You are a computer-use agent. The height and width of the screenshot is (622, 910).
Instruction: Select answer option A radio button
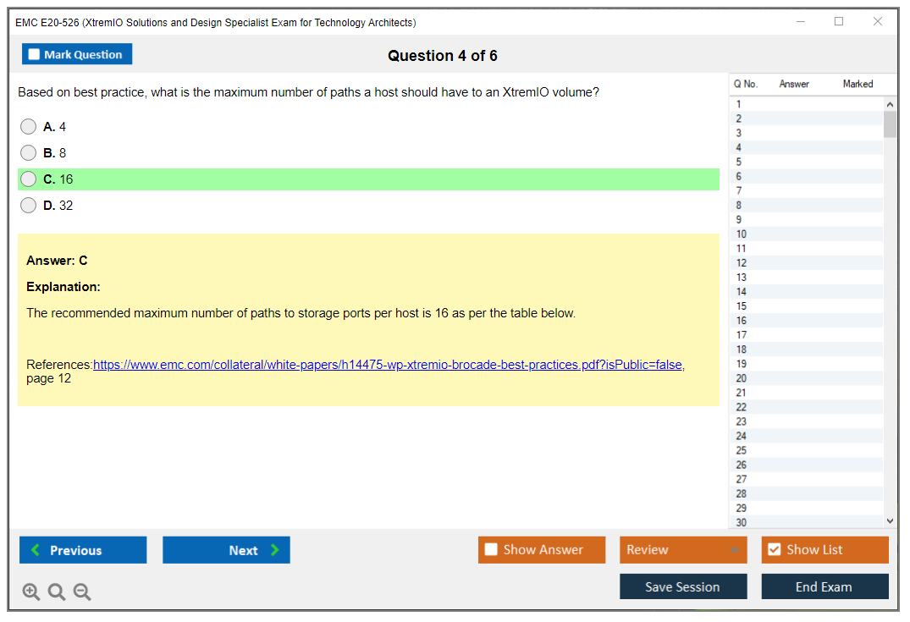(x=29, y=127)
